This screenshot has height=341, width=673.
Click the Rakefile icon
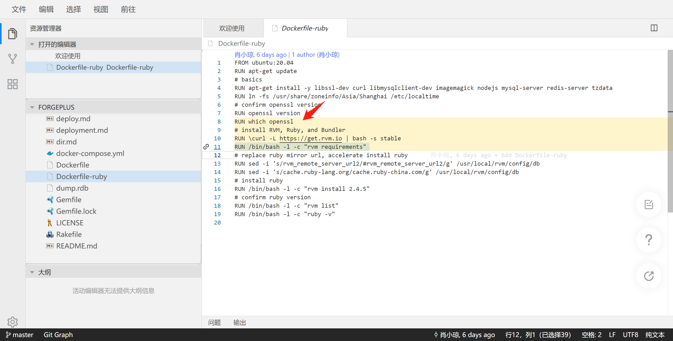coord(50,234)
